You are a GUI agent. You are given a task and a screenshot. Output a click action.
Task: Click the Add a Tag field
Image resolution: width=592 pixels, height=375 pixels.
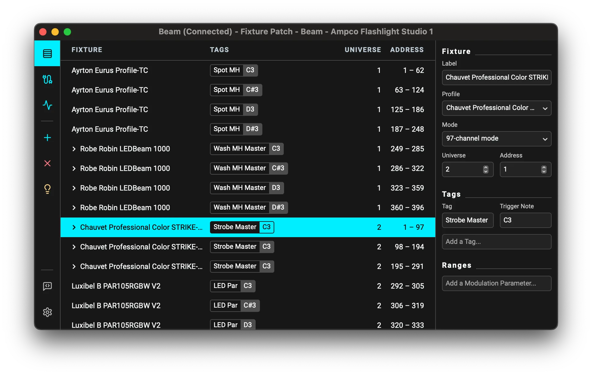(x=496, y=242)
